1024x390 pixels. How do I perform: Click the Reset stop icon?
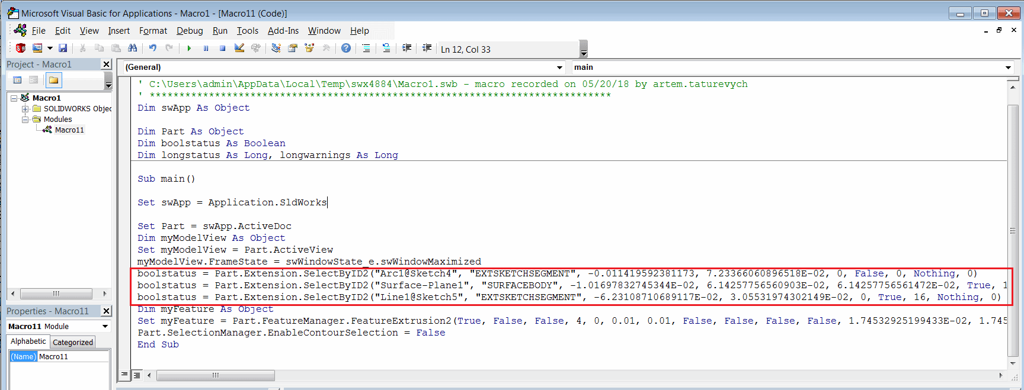tap(222, 48)
